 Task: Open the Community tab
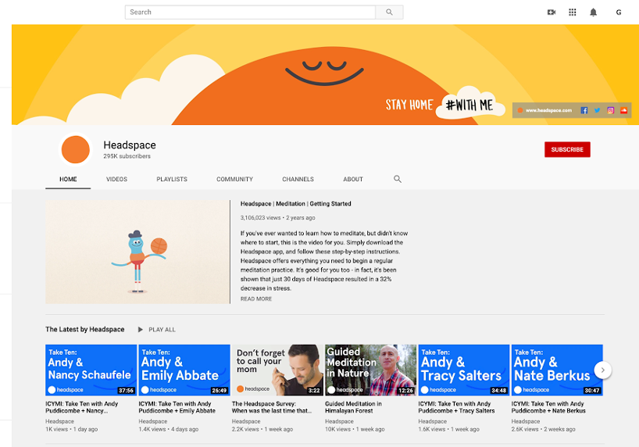pyautogui.click(x=234, y=179)
